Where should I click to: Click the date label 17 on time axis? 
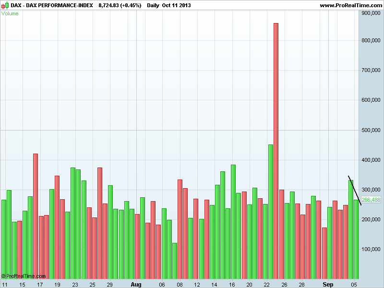40,285
